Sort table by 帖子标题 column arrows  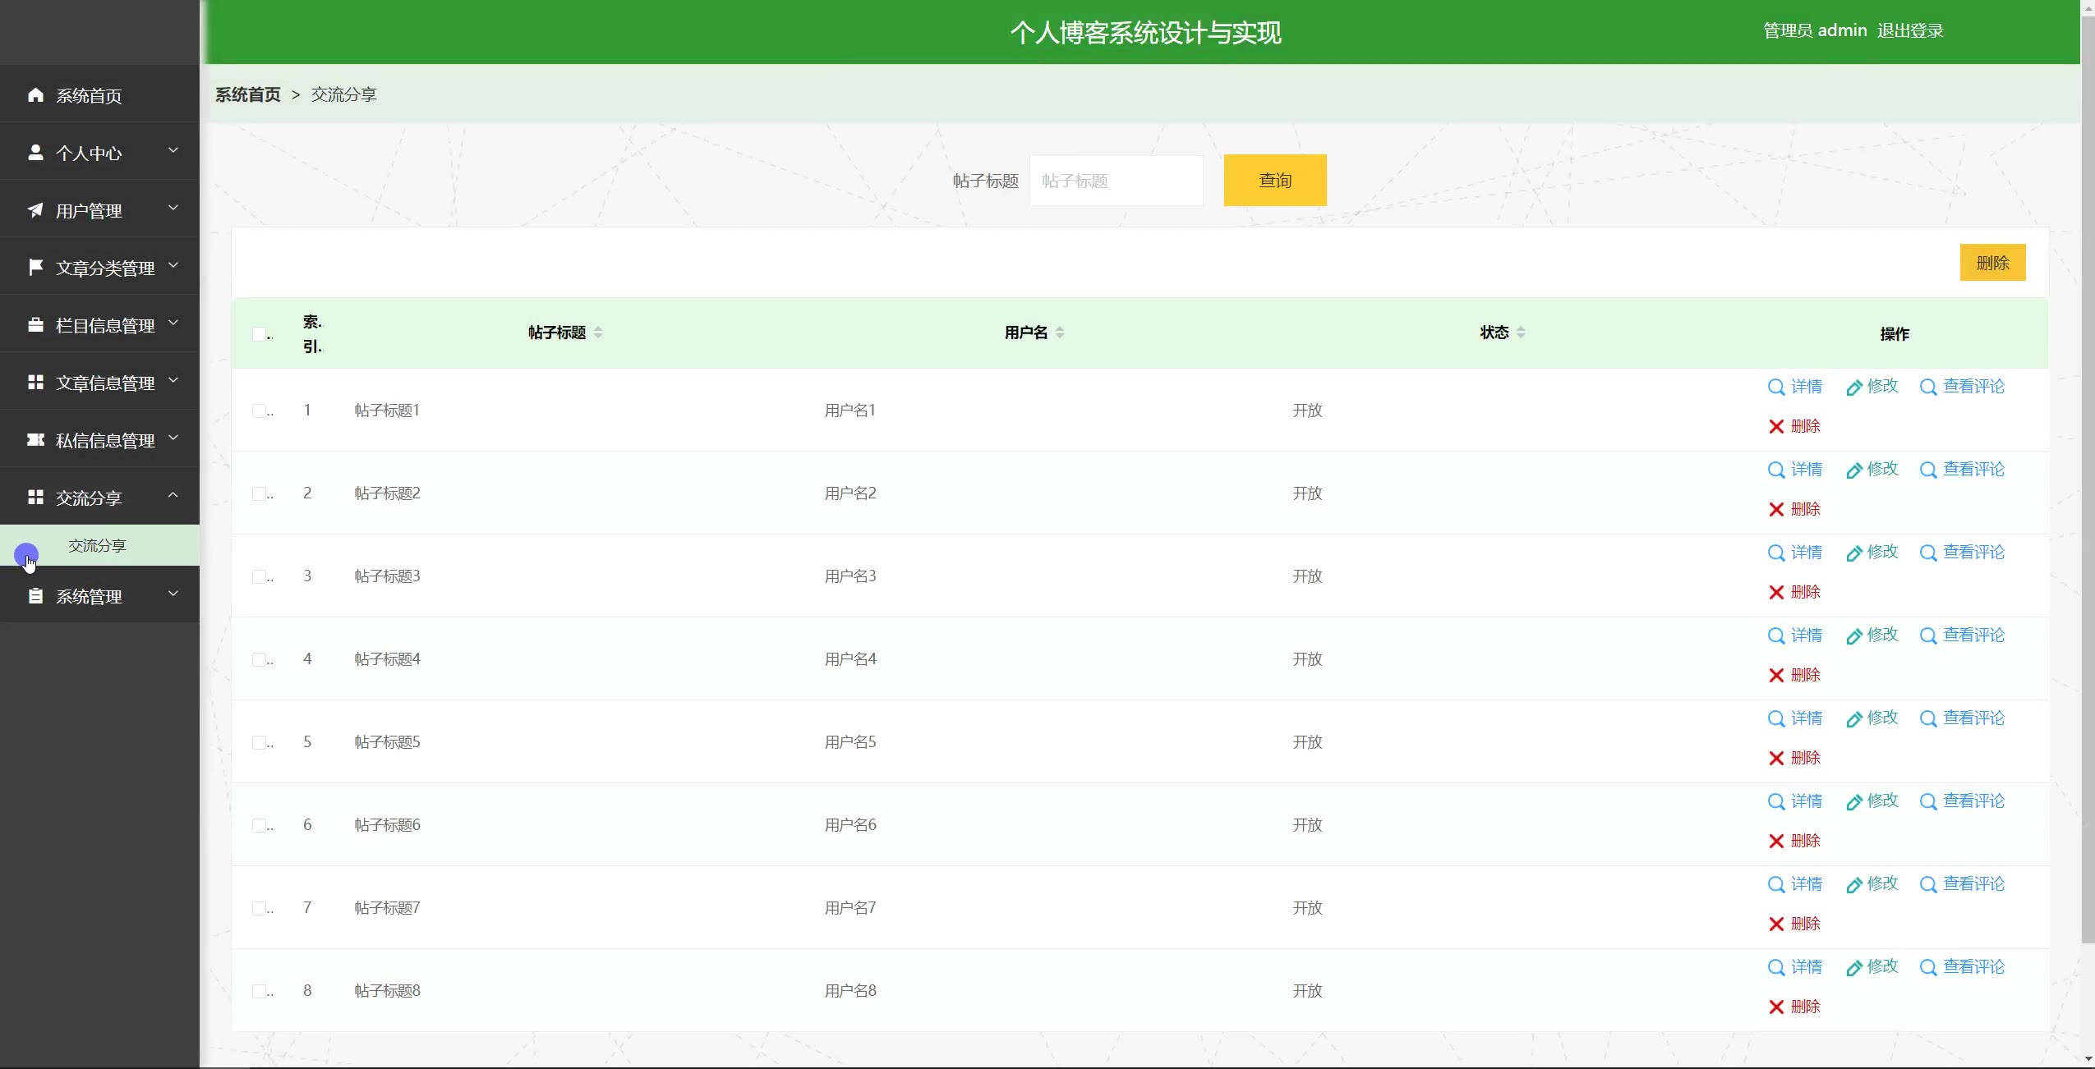[x=598, y=333]
